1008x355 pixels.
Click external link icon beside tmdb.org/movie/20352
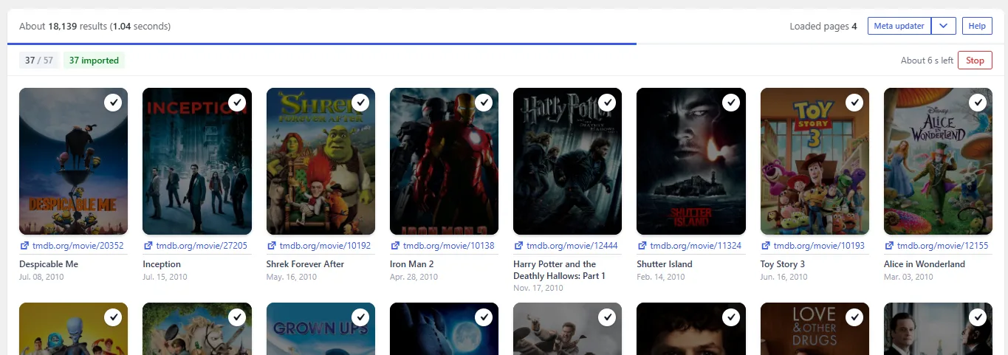24,246
